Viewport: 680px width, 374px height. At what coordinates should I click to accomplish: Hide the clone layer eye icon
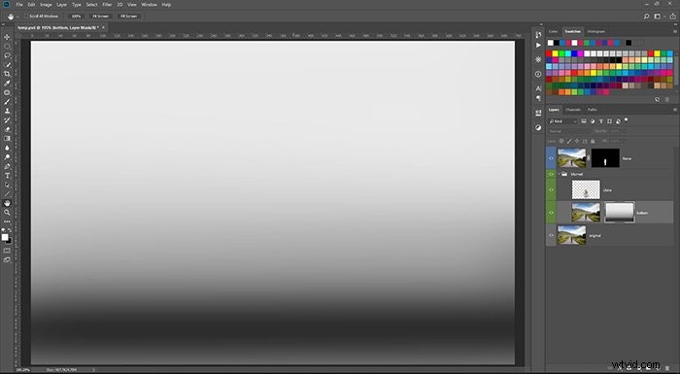tap(551, 190)
